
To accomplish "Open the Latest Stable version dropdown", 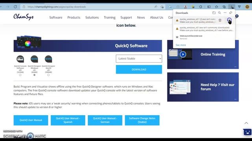I will (139, 59).
